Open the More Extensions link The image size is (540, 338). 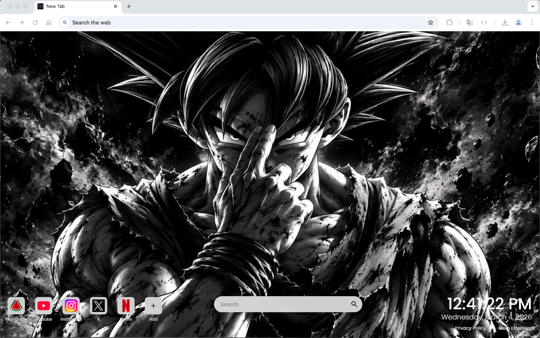click(x=516, y=328)
